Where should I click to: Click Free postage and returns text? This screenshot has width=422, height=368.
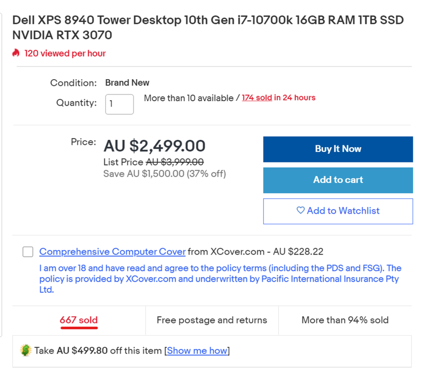[212, 320]
